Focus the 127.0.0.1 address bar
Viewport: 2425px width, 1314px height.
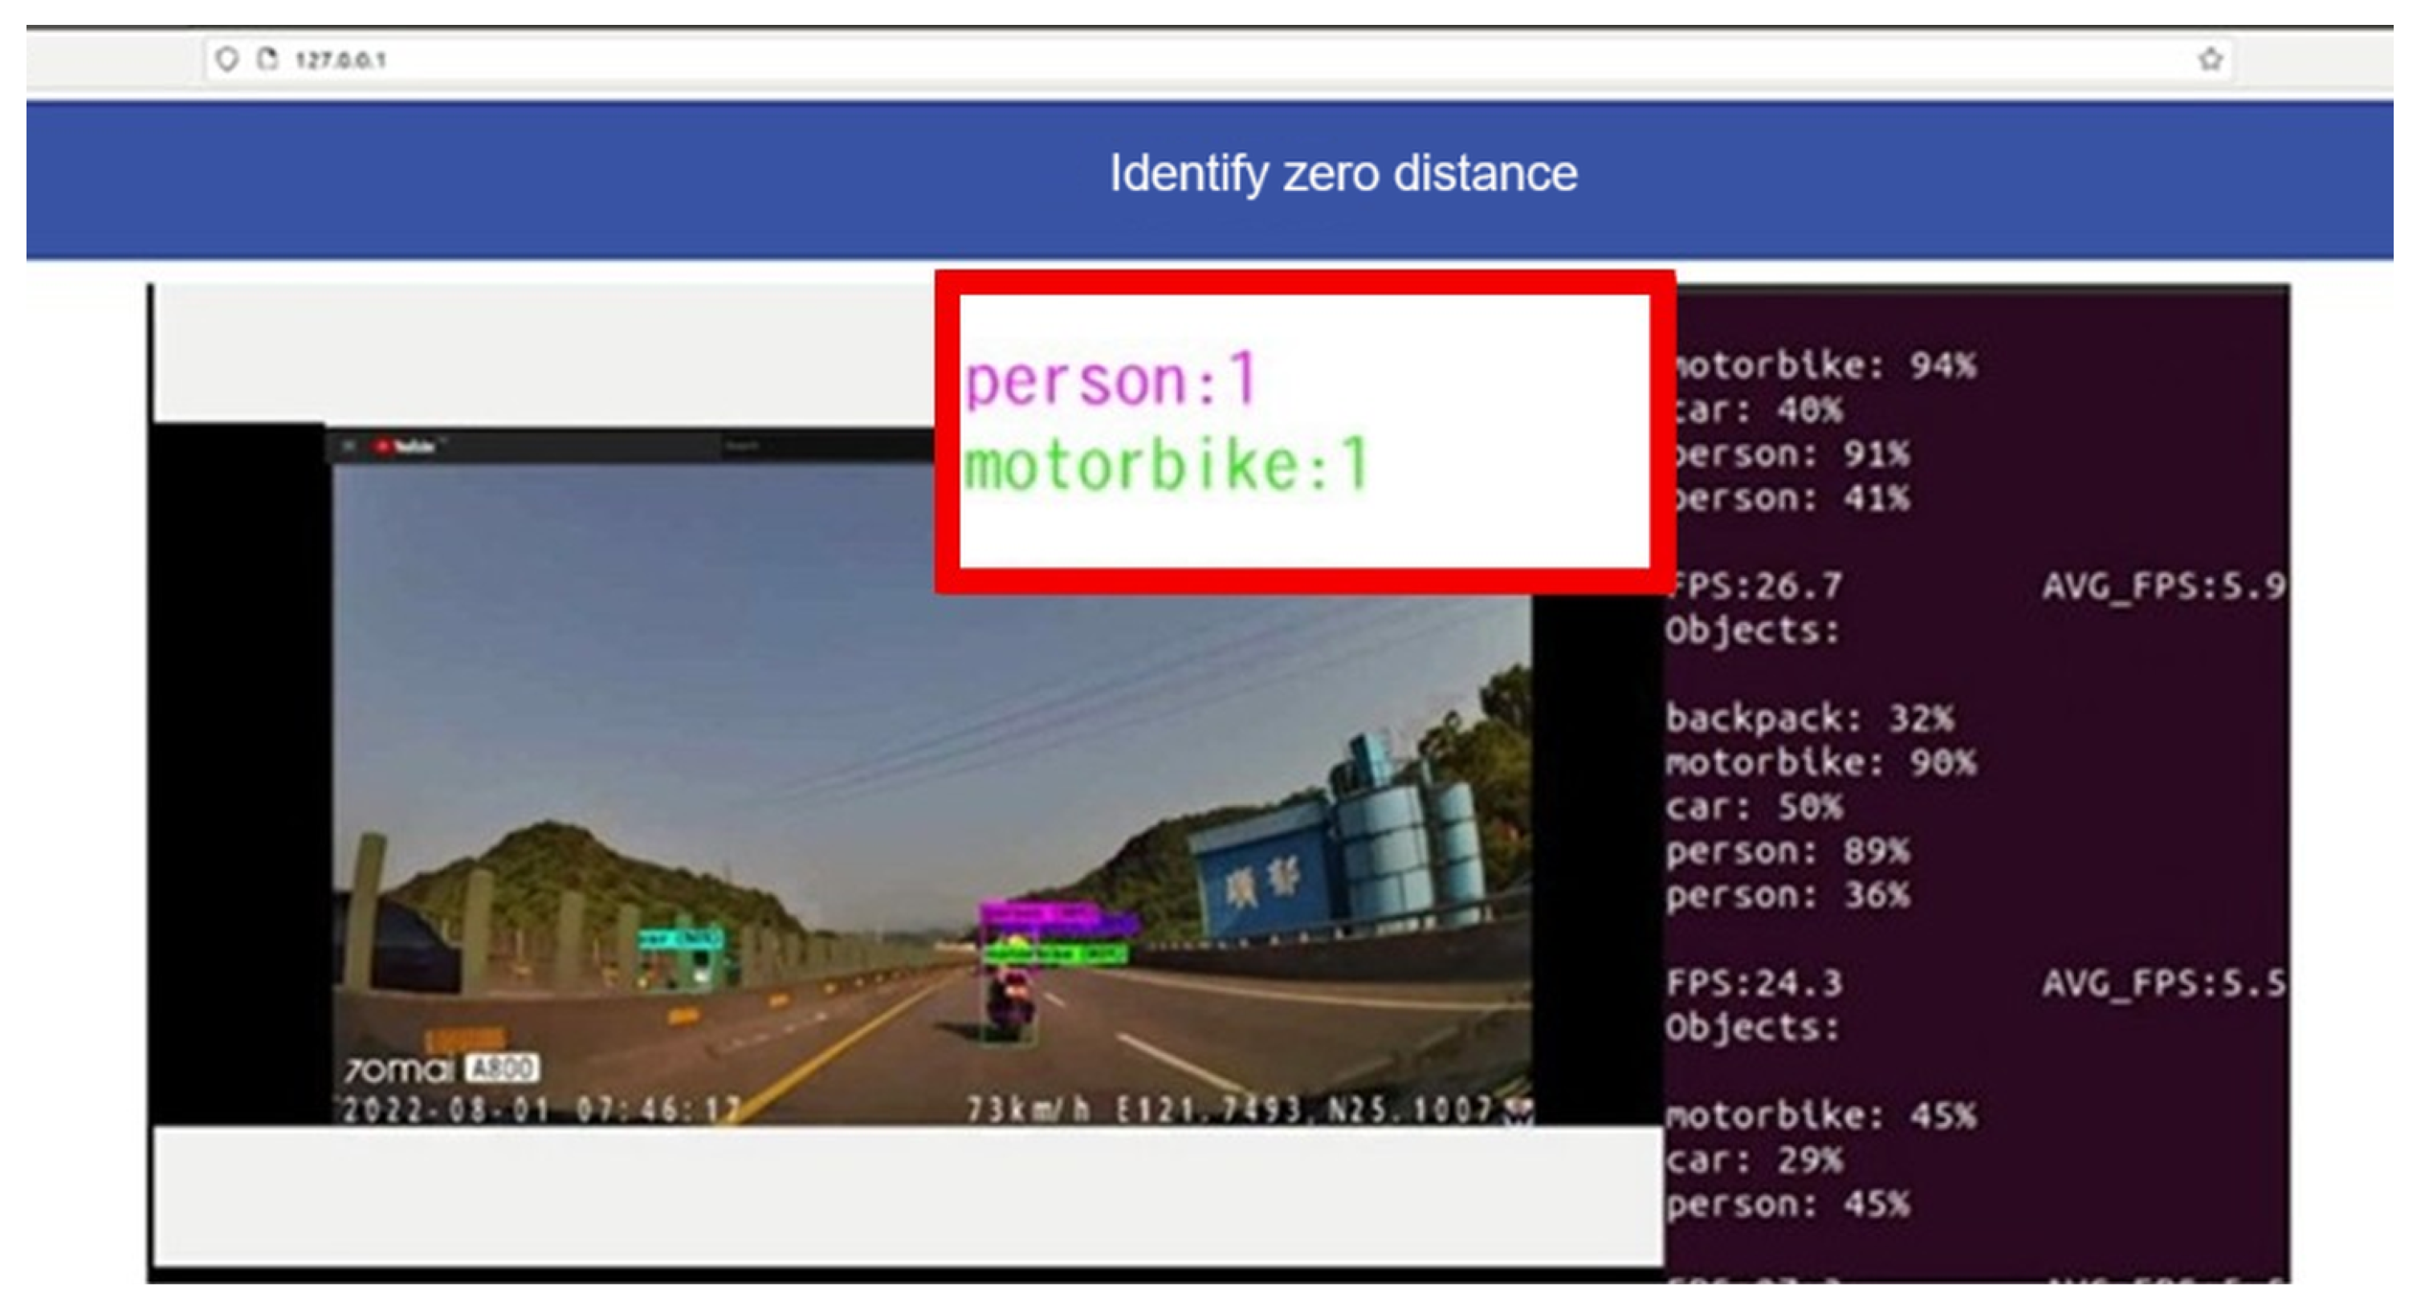(x=1130, y=59)
